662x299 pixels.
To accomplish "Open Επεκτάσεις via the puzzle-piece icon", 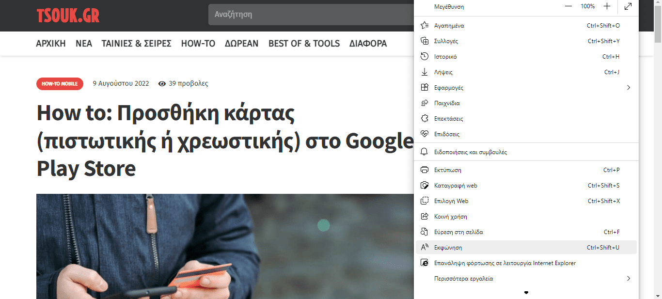I will click(424, 118).
